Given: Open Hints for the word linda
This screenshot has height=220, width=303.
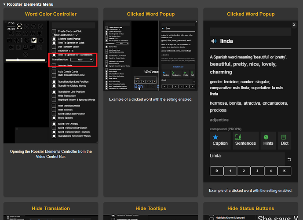Looking at the screenshot, I should tap(268, 140).
